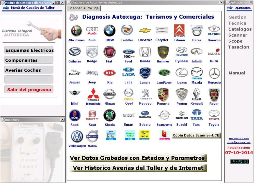Select the Subaru logo
This screenshot has height=183, width=254.
coord(145,114)
